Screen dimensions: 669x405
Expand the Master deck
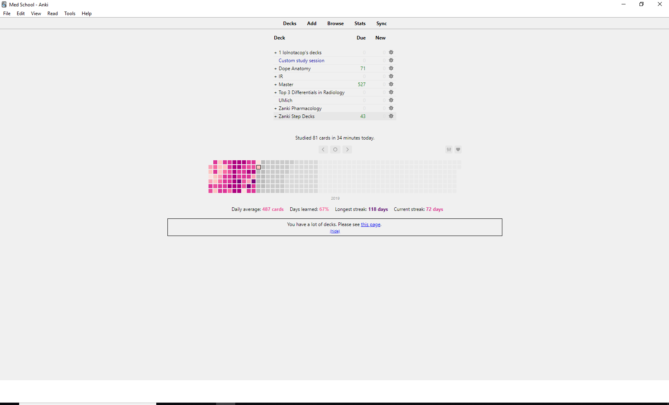pyautogui.click(x=275, y=85)
